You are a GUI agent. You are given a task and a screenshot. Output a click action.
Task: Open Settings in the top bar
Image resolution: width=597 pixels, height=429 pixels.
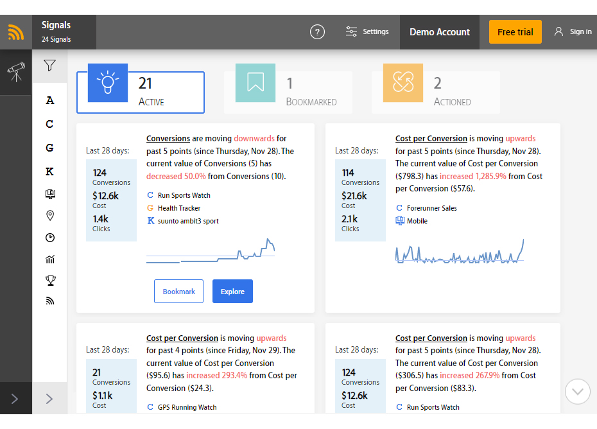367,31
